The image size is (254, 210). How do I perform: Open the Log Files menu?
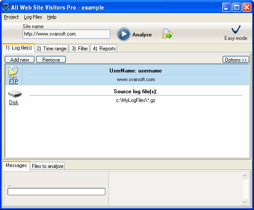click(x=33, y=17)
